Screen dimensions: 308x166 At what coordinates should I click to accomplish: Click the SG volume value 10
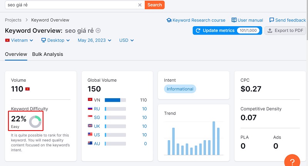(144, 117)
